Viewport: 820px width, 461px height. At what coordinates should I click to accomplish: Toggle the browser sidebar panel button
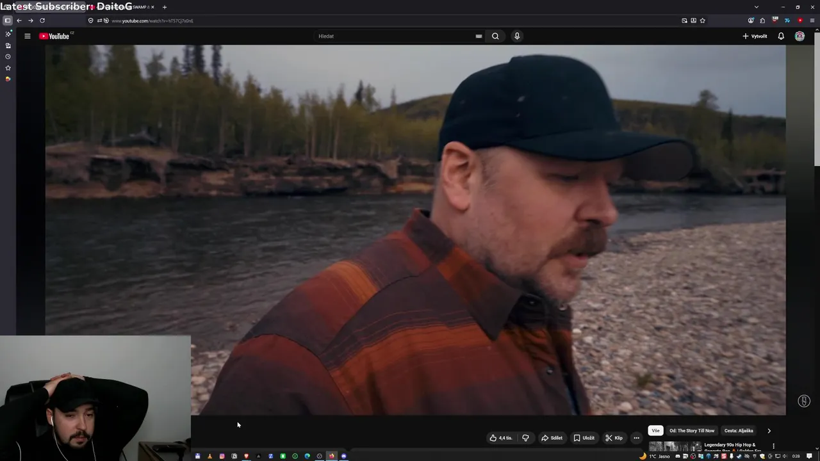[x=8, y=20]
